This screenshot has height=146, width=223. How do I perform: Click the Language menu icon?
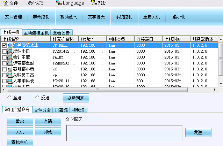58,3
